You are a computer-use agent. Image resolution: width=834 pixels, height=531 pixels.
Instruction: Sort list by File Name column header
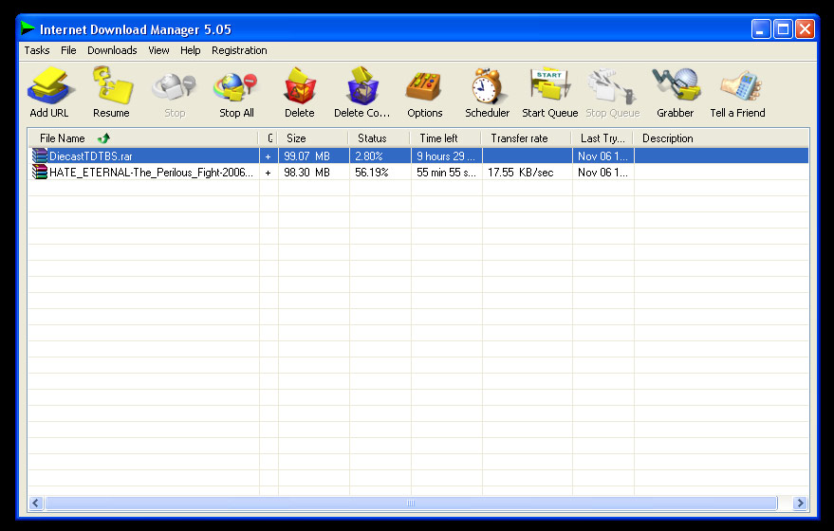click(x=63, y=138)
